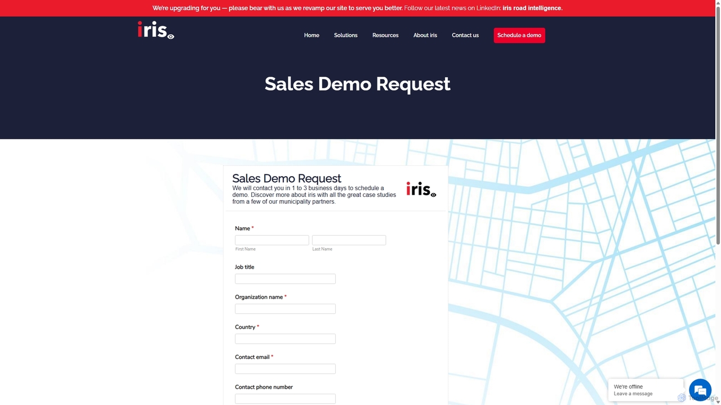Click the Contact phone number input

(285, 399)
